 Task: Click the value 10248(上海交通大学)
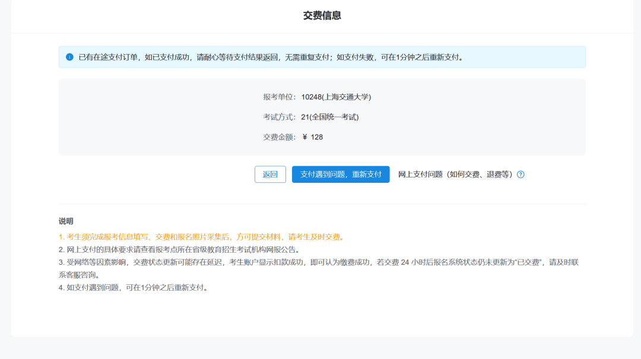tap(336, 97)
